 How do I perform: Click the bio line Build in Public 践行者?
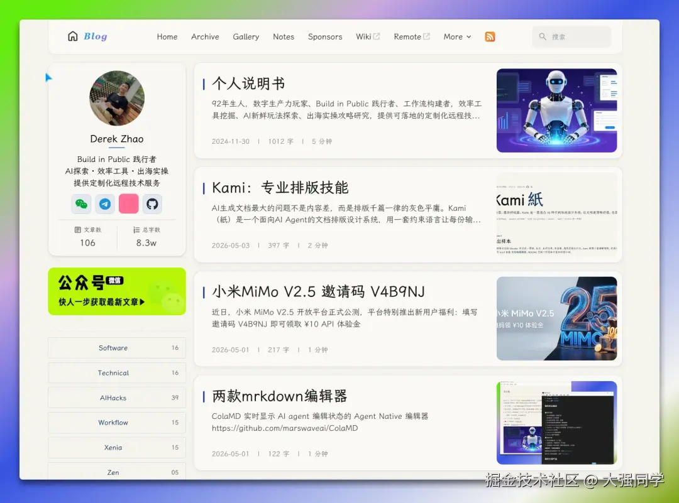click(x=117, y=159)
